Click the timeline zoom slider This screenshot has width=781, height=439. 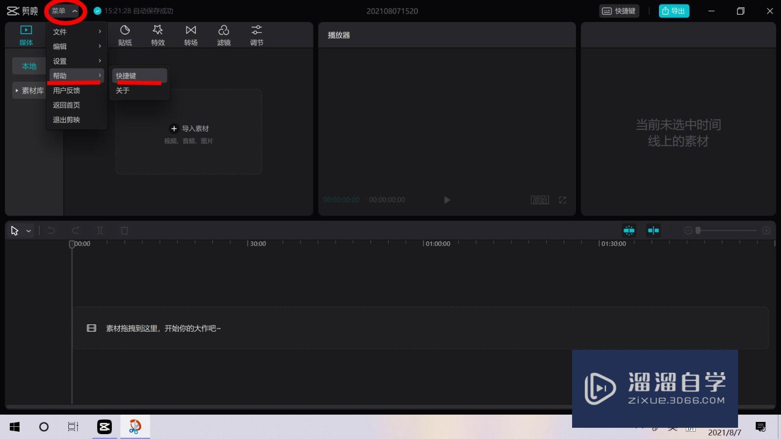pos(727,230)
